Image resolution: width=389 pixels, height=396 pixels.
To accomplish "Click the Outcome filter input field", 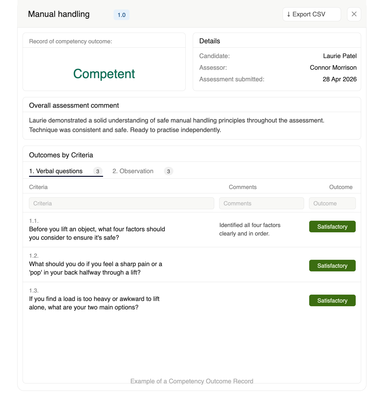I will point(332,203).
